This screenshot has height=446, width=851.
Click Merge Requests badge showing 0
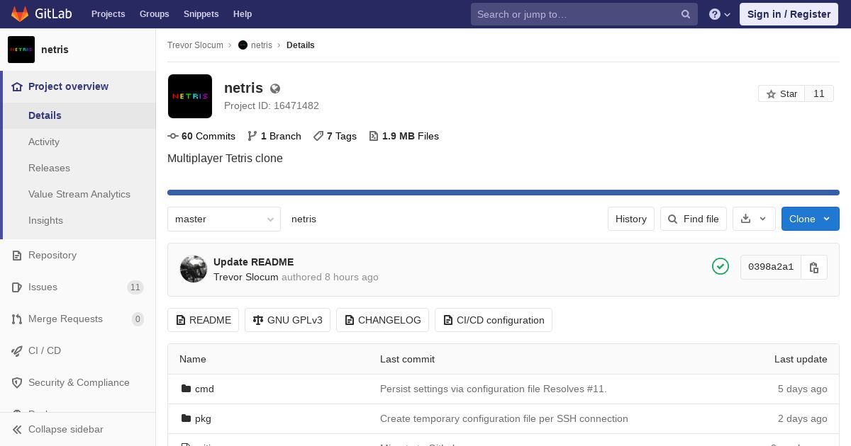[x=138, y=319]
